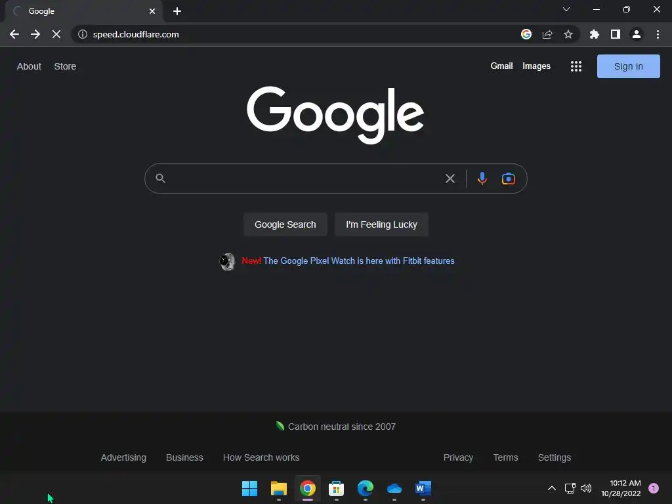Open the Google Pixel Watch promo link
The width and height of the screenshot is (672, 504).
[x=359, y=261]
